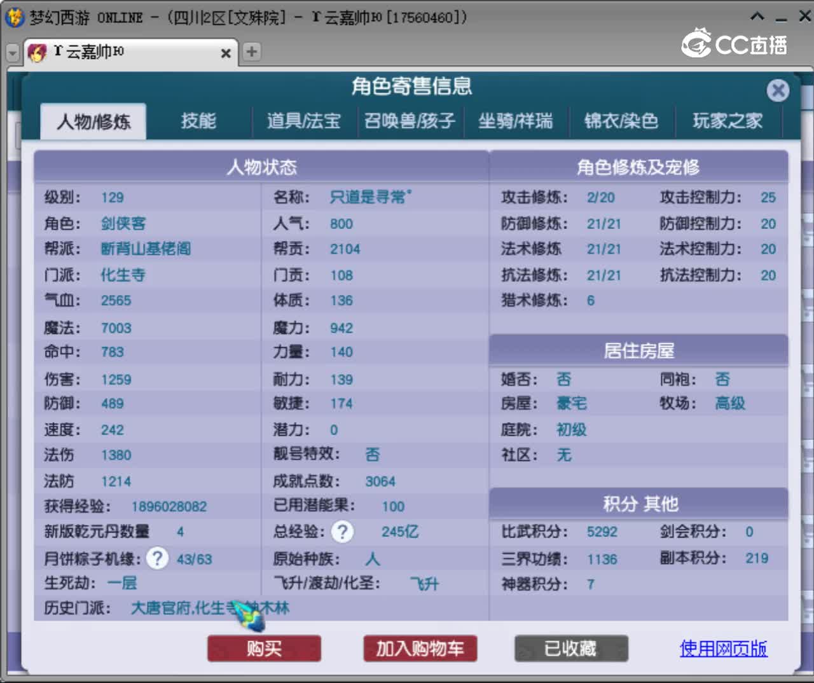814x683 pixels.
Task: Close the 云嘉帅 tab
Action: (225, 53)
